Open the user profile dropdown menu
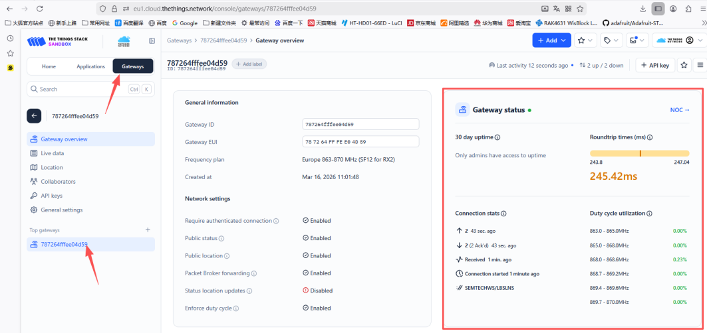This screenshot has height=333, width=707. coord(678,40)
